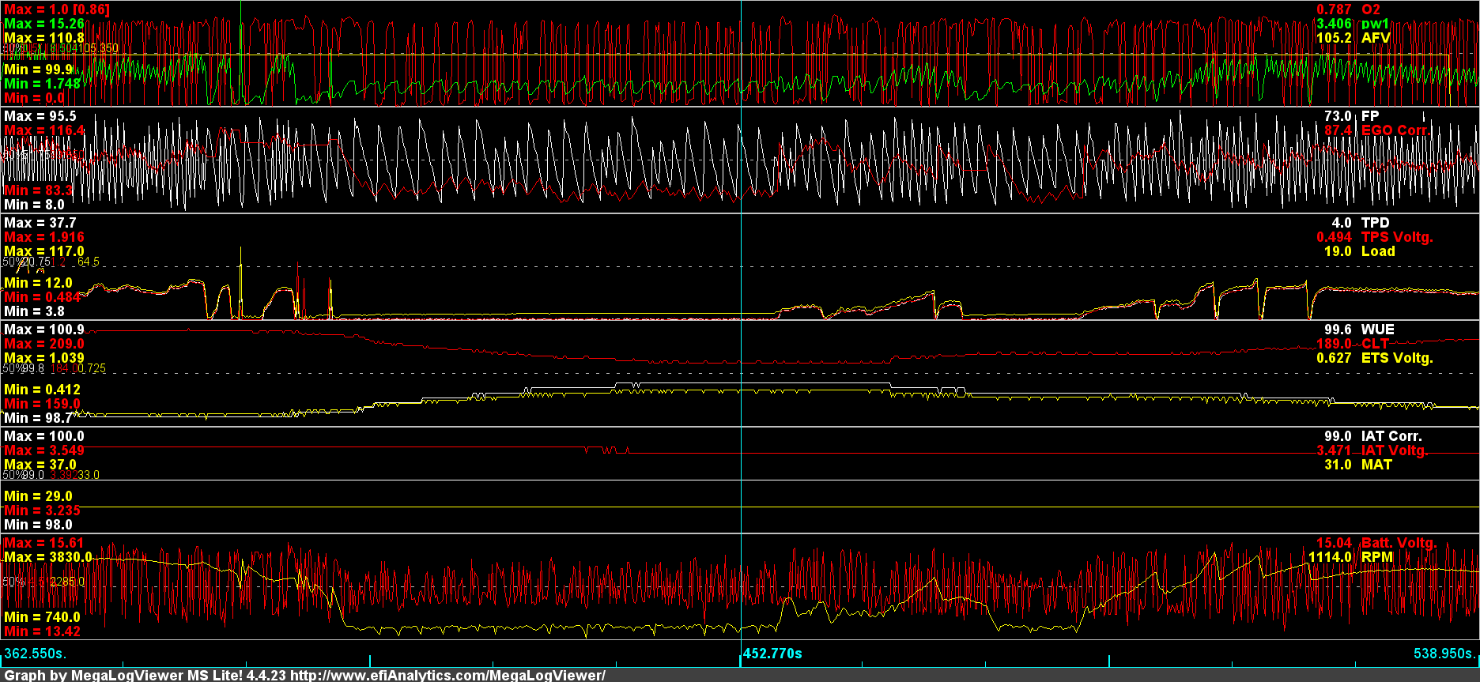
Task: Click the 'Min = 8.0' readout
Action: (x=34, y=205)
